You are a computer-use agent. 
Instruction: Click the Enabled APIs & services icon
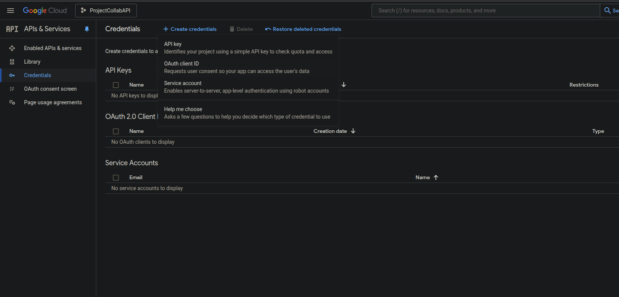pos(12,48)
